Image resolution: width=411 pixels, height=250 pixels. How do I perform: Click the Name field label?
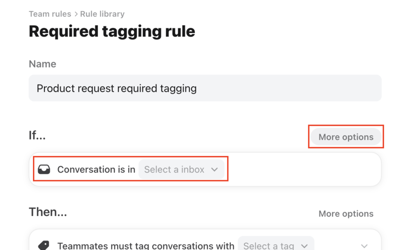(43, 64)
